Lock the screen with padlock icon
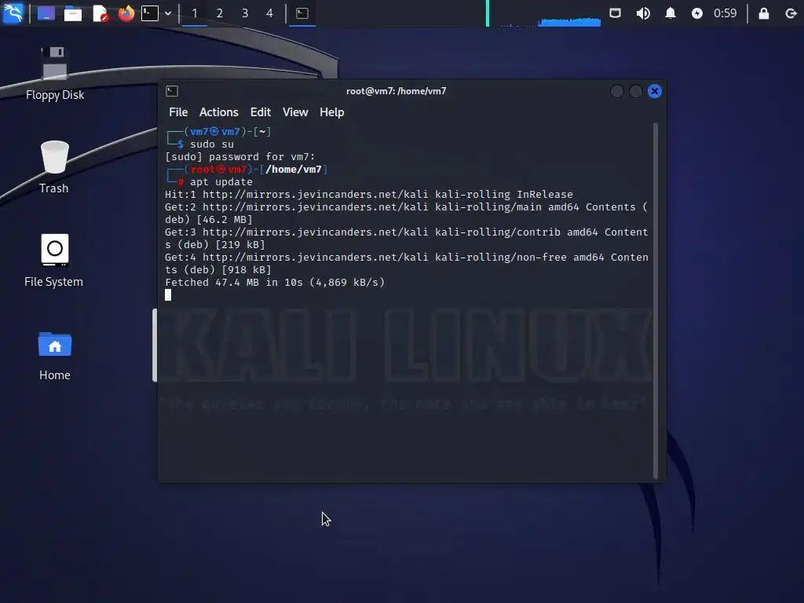 point(763,13)
